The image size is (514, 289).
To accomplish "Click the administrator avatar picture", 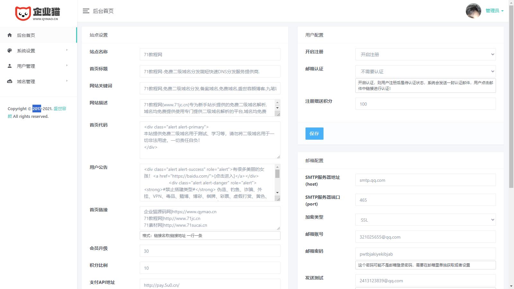I will coord(473,11).
